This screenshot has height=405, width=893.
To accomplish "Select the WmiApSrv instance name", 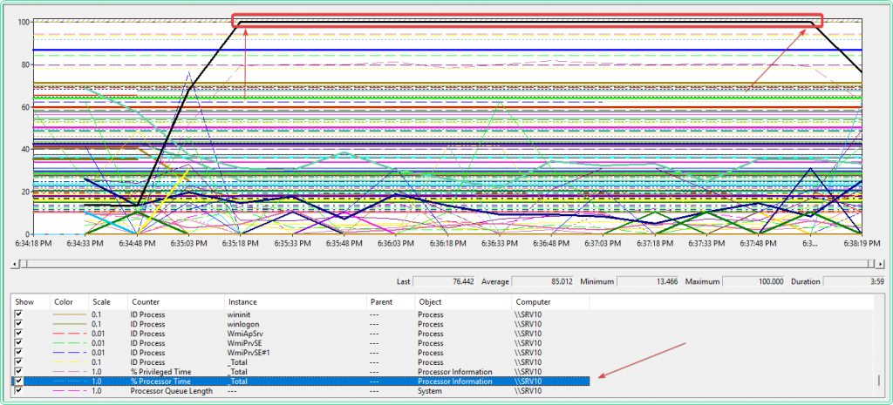I will click(x=244, y=334).
